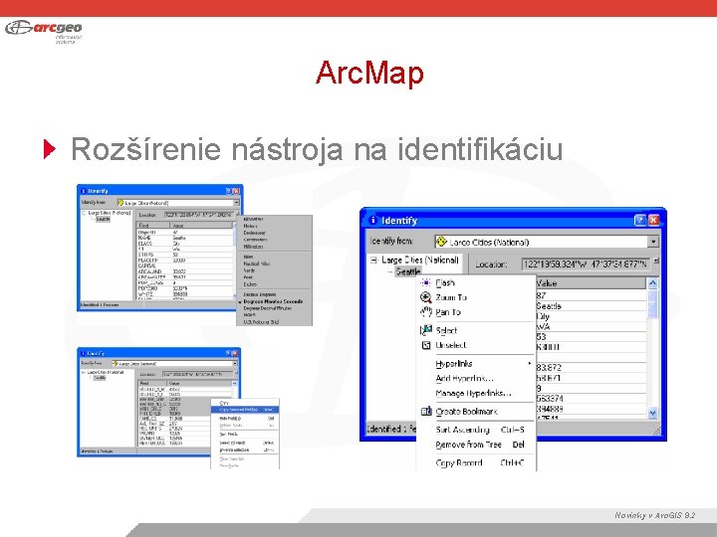717x537 pixels.
Task: Collapse Large Cities tree node in top-left window
Action: pos(84,213)
